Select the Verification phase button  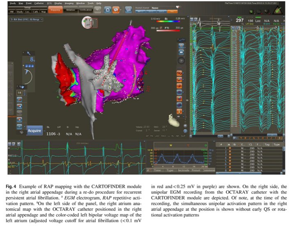(x=86, y=10)
